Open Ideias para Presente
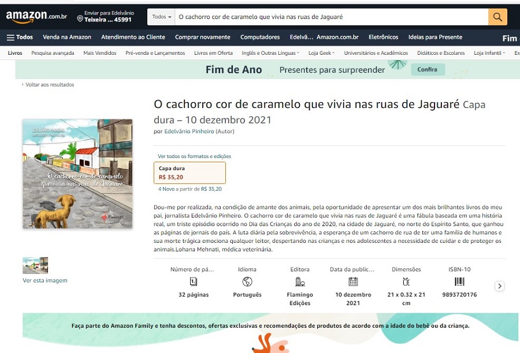The height and width of the screenshot is (353, 520). 435,37
